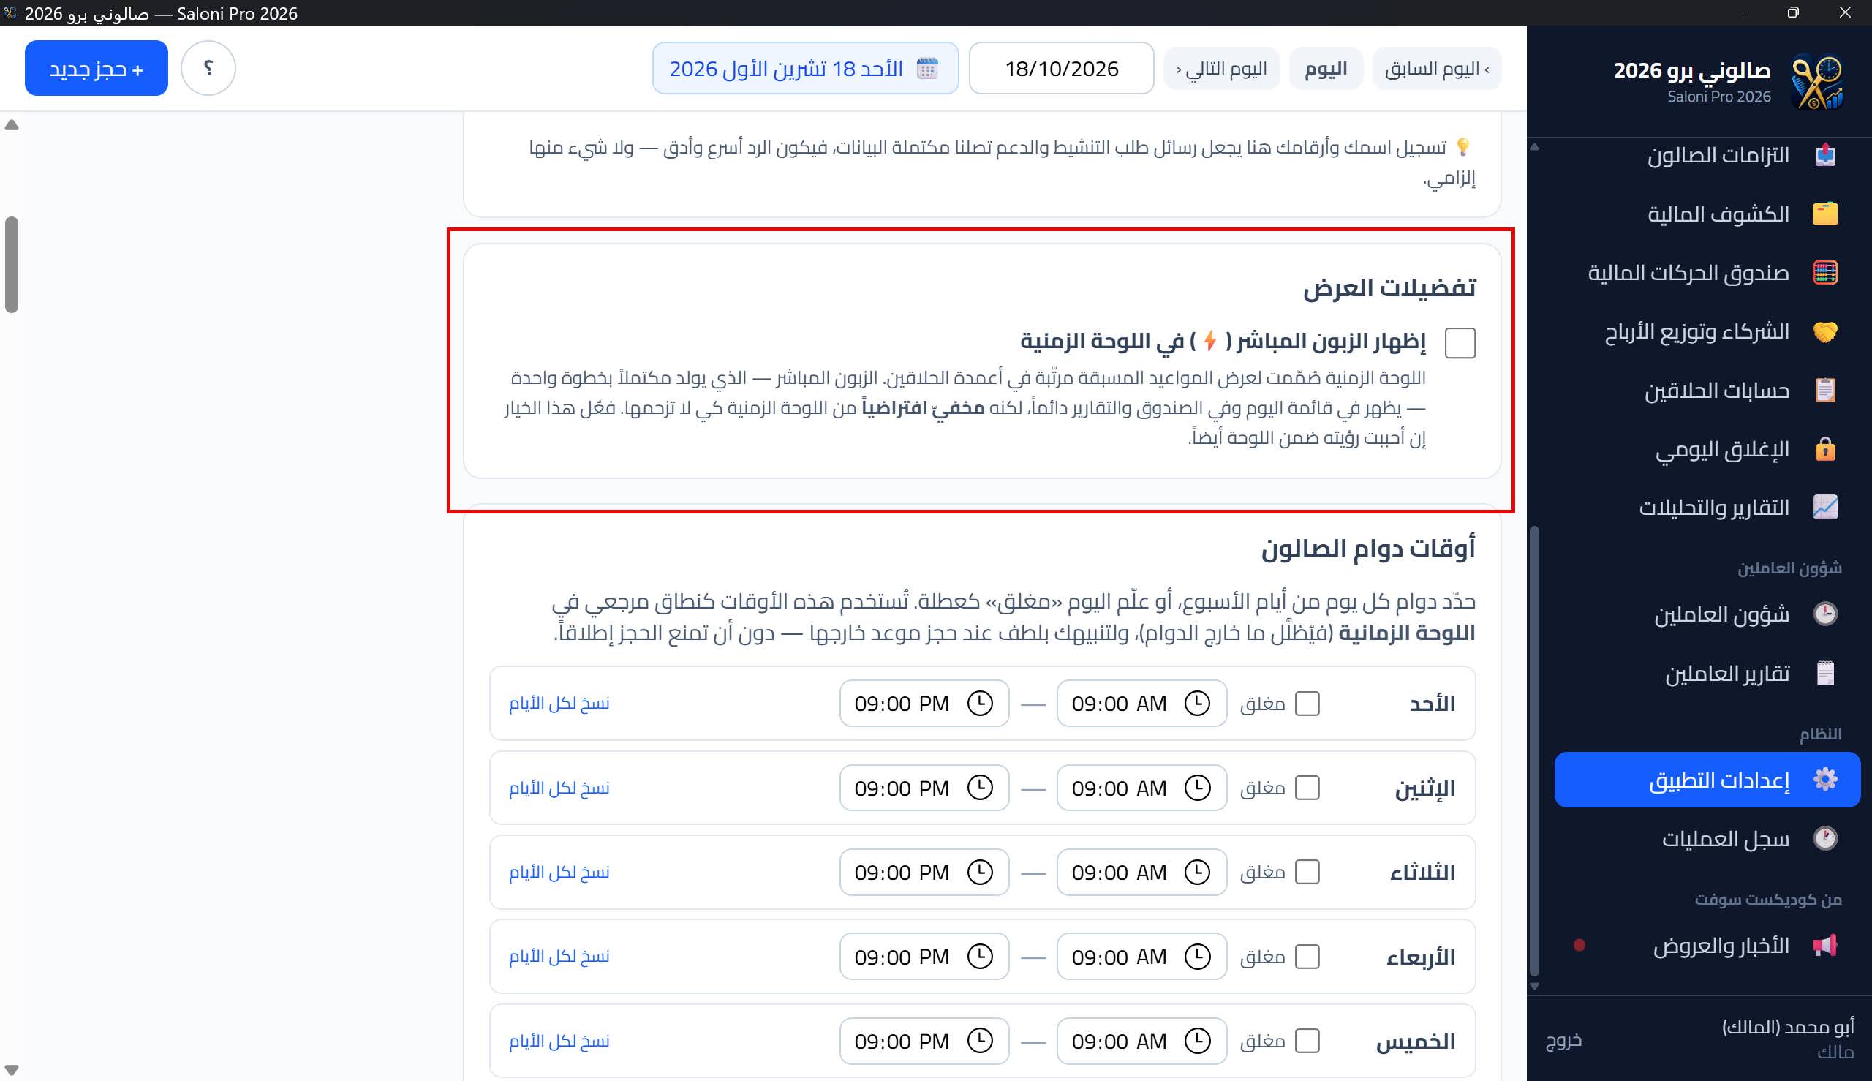Click the sidebar scrollbar up arrow

click(x=1534, y=146)
